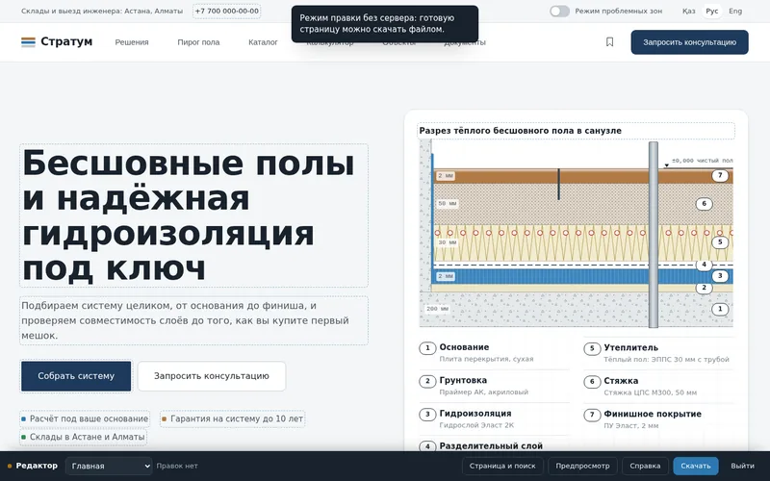Toggle Режим проблемных зон switch
The image size is (770, 481).
point(559,11)
